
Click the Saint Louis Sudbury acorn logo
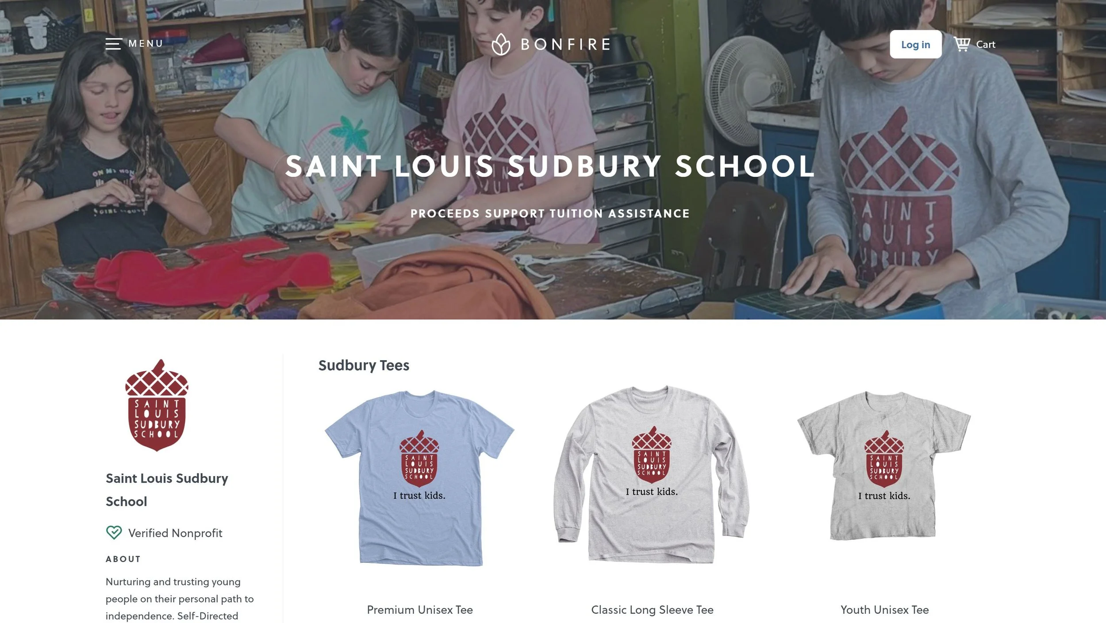pos(157,405)
